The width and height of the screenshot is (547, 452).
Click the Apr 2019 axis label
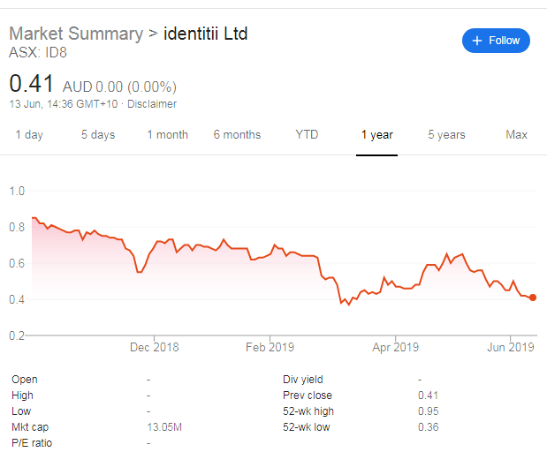tap(394, 347)
